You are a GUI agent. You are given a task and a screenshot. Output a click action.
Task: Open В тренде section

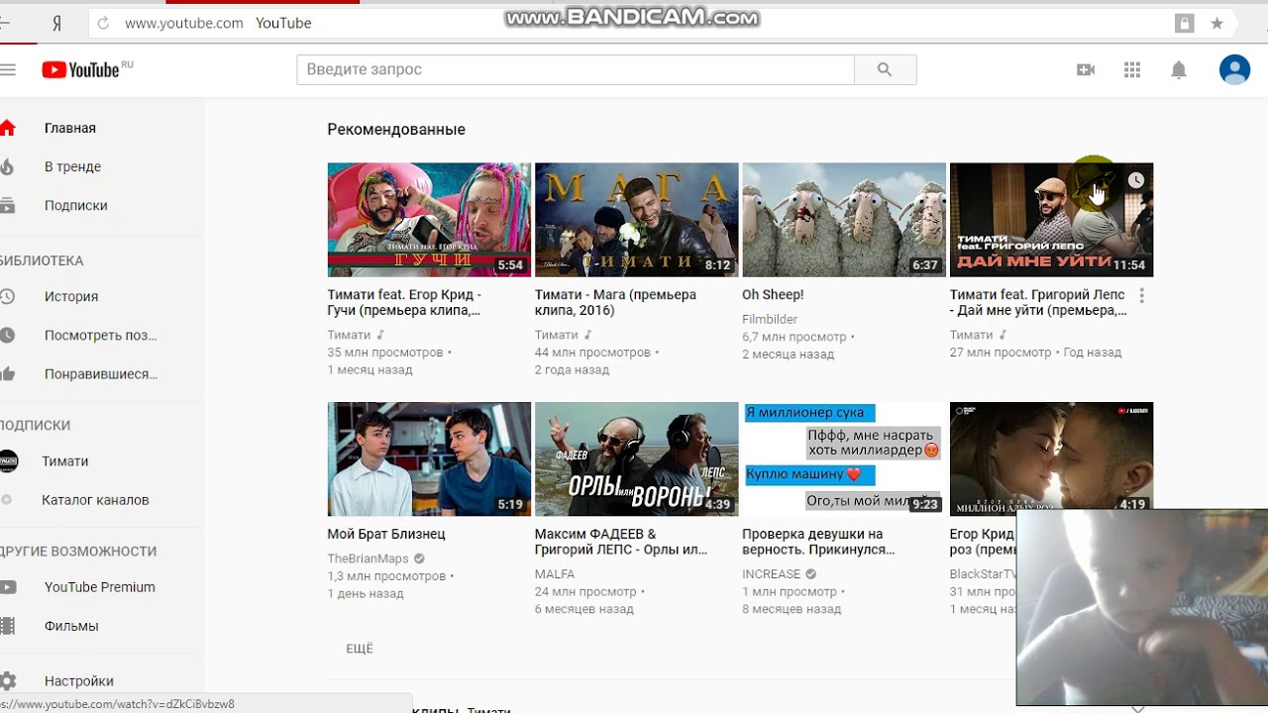click(x=72, y=166)
